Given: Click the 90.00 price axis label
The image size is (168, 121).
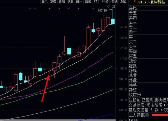Looking at the screenshot, I should (123, 79).
